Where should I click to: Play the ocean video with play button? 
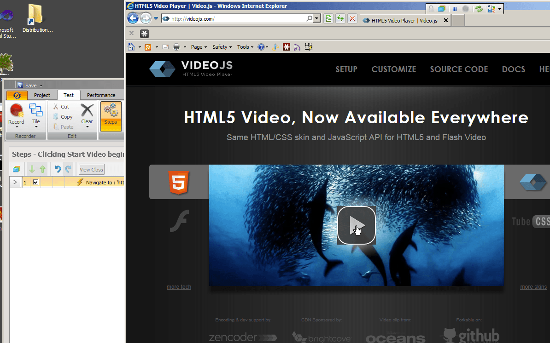[x=357, y=225]
